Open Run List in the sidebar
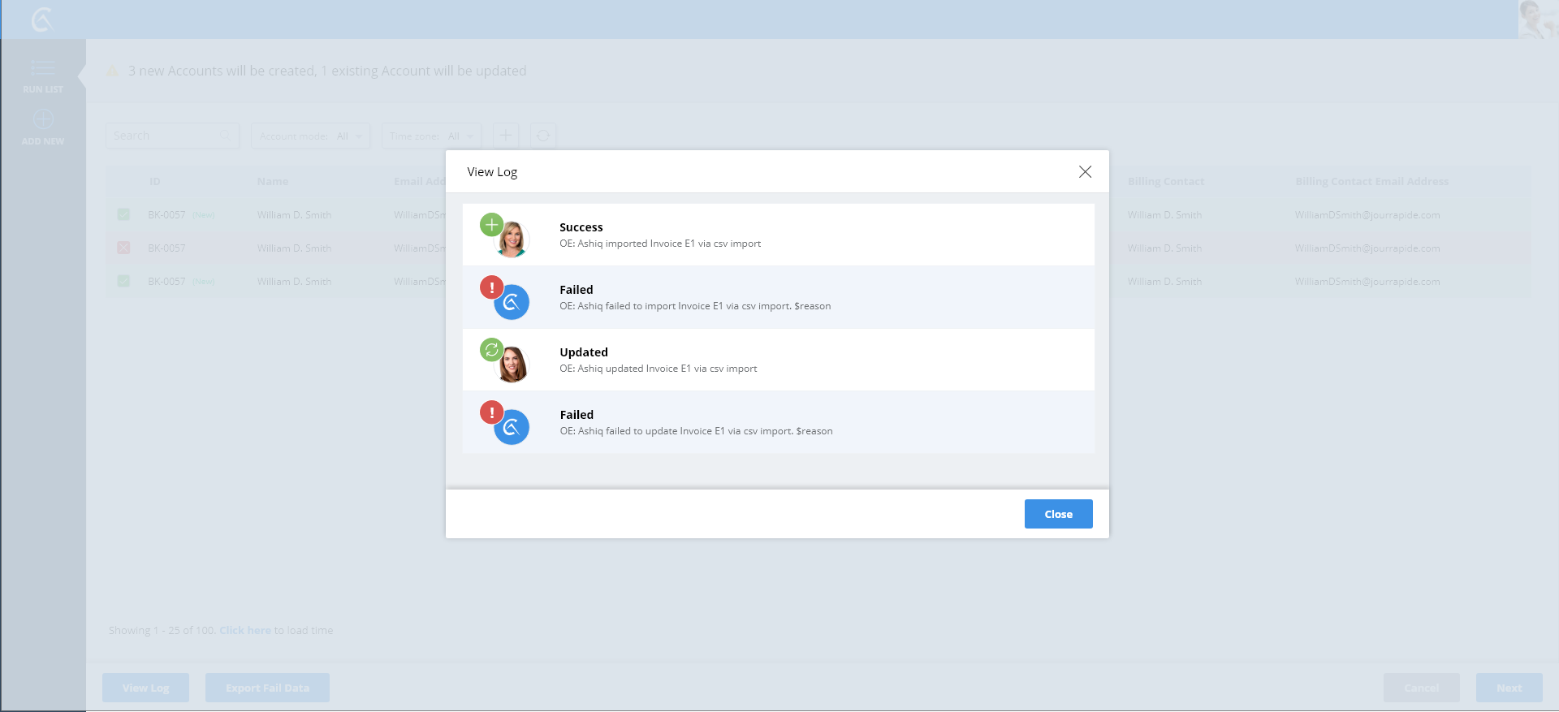Viewport: 1559px width, 712px height. click(x=43, y=75)
